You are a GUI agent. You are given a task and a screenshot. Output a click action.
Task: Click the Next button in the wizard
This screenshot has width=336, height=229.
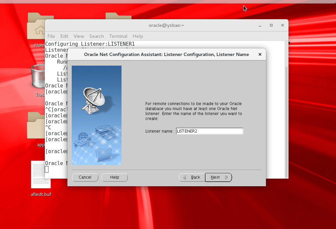pos(218,177)
